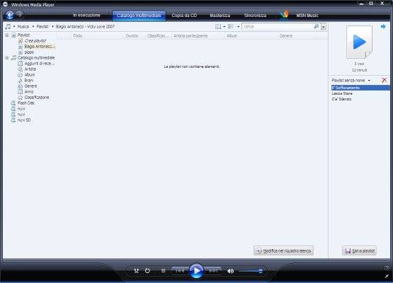
Task: Sort by 'Artista partecipante' column header
Action: click(198, 36)
